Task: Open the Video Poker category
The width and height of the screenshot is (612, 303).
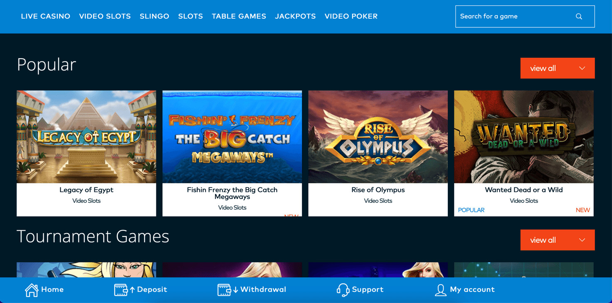Action: 351,16
